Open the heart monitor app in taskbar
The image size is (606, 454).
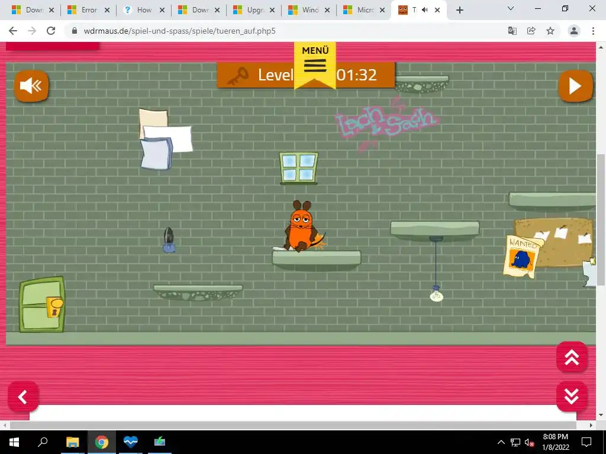click(131, 442)
